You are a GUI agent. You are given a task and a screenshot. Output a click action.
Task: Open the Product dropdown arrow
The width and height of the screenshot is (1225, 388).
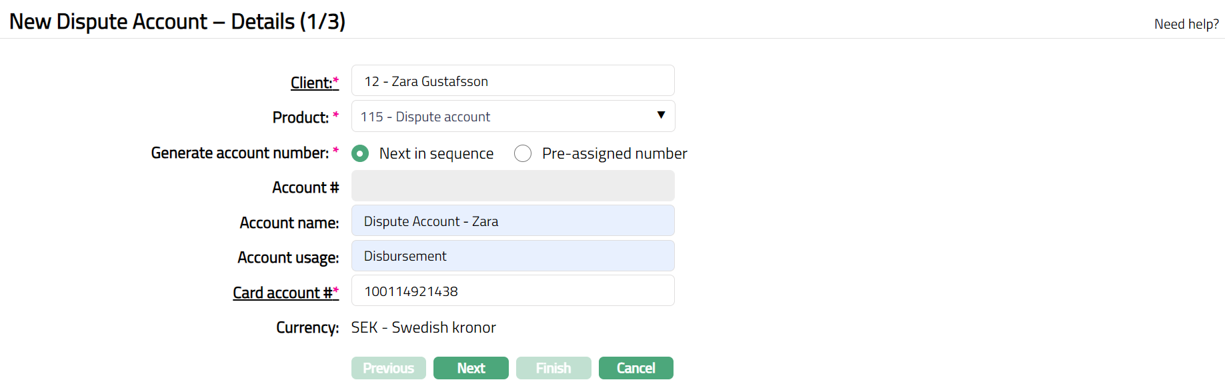click(x=660, y=115)
